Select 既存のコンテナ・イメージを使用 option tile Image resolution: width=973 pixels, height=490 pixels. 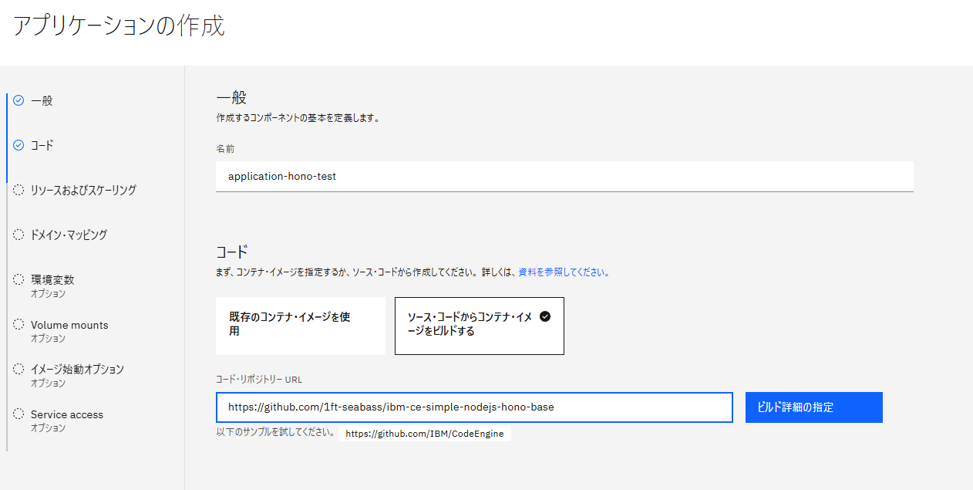click(300, 325)
